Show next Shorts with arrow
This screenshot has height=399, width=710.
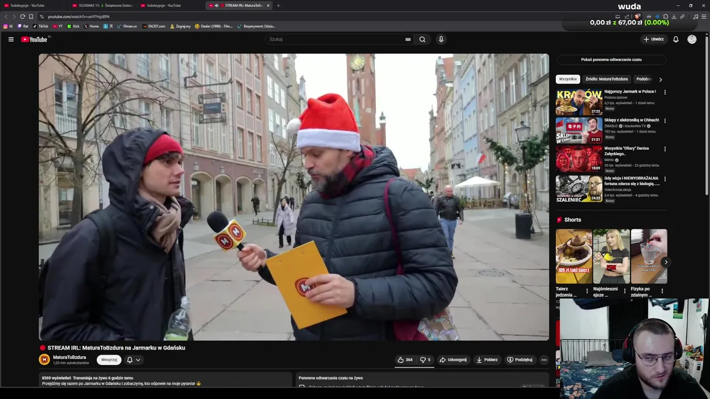(x=666, y=262)
